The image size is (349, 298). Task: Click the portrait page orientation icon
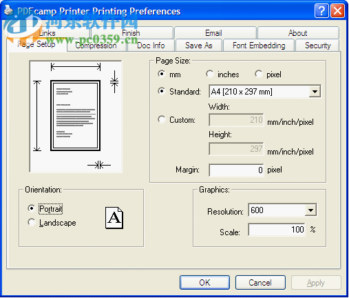point(114,218)
